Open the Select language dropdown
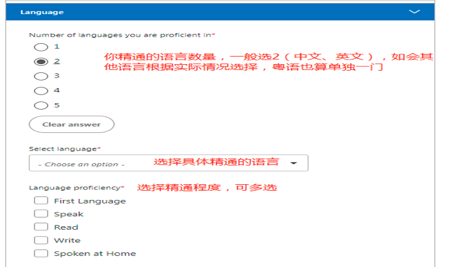 (168, 163)
